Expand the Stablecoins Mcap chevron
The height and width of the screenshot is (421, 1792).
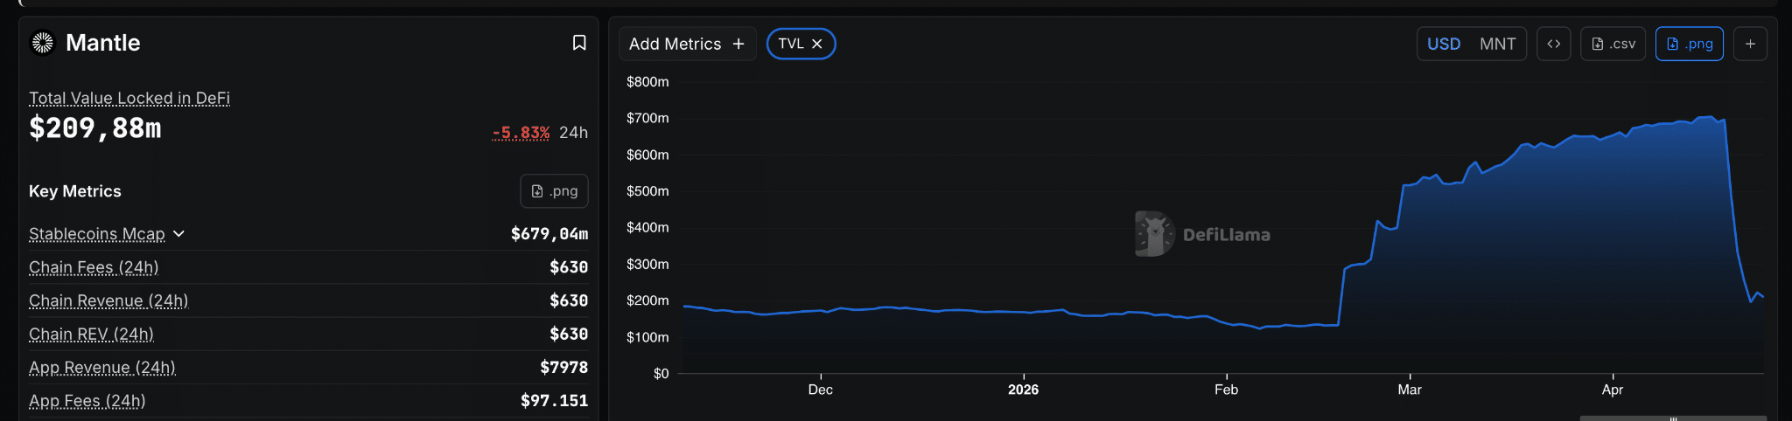[179, 234]
